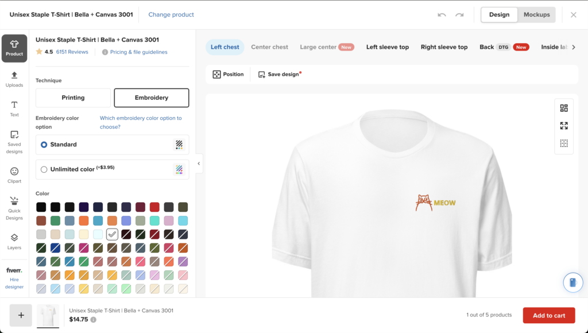
Task: Open the placement grid view icon
Action: tap(564, 108)
